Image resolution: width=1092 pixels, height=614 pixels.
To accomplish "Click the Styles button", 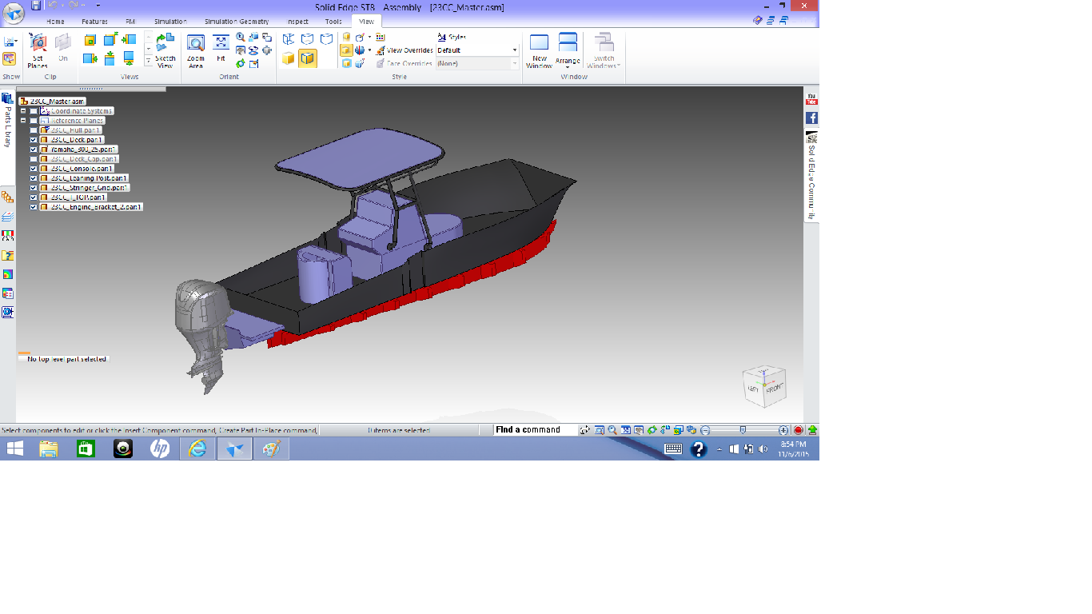I will 452,37.
